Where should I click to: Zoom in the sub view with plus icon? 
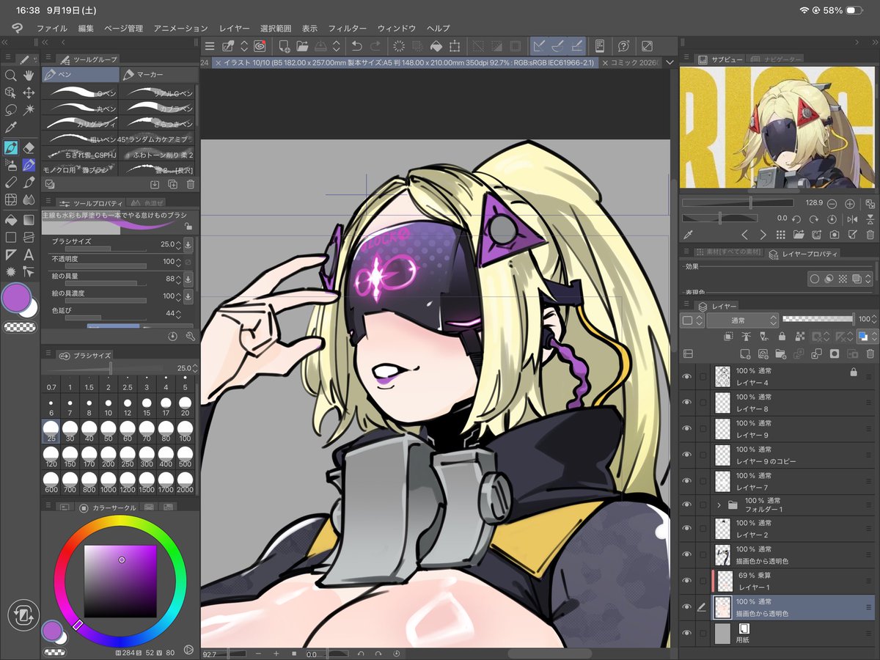click(x=850, y=203)
